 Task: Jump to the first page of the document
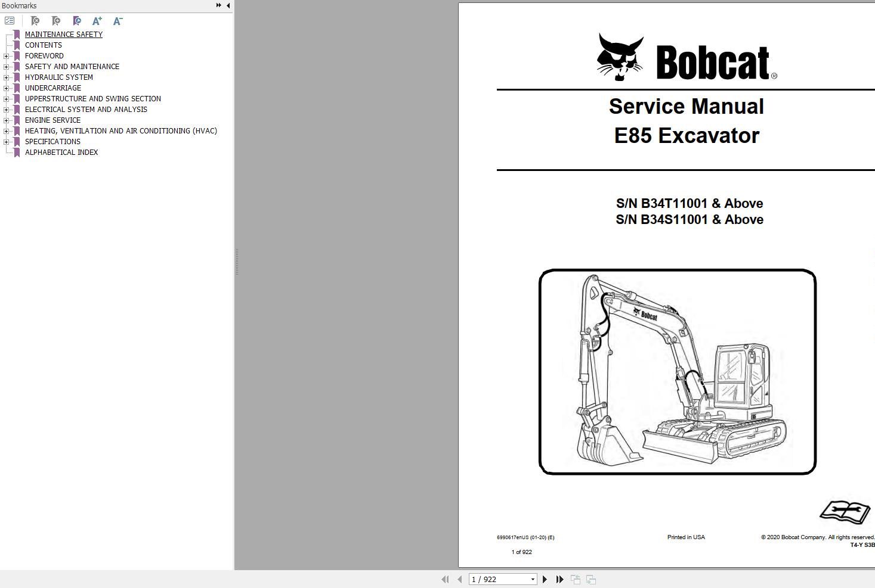click(445, 578)
